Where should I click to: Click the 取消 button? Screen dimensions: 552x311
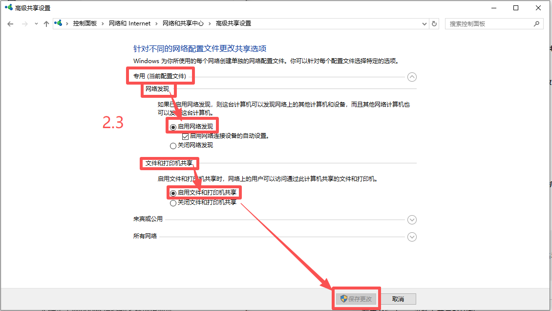point(398,299)
